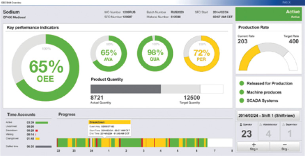Image resolution: width=305 pixels, height=156 pixels.
Task: Click the PAS-X logo in the title bar
Action: pos(286,2)
